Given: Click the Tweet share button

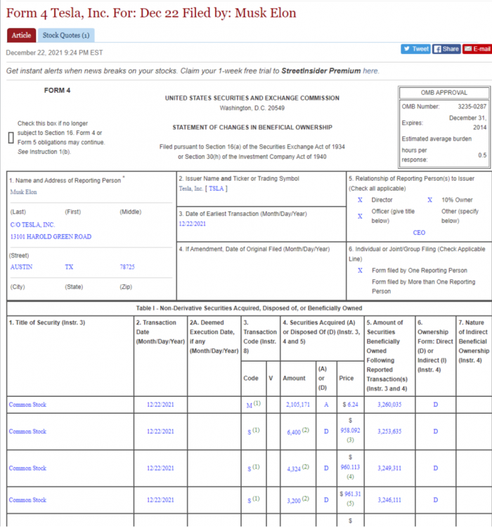Looking at the screenshot, I should 415,49.
